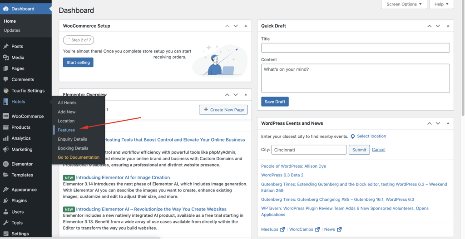Image resolution: width=465 pixels, height=239 pixels.
Task: Click the WooCommerce icon in sidebar
Action: (x=5, y=117)
